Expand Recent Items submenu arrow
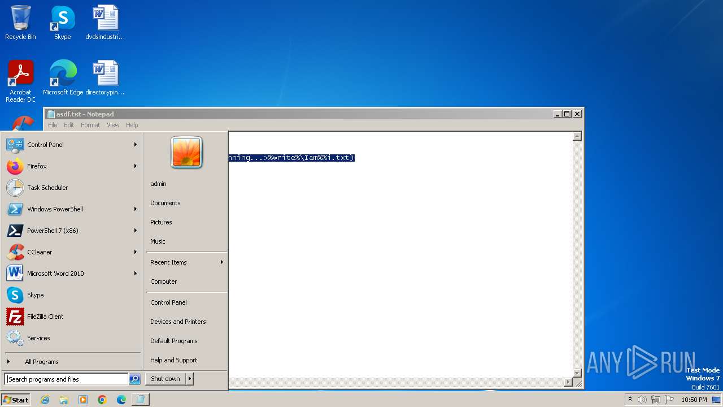This screenshot has width=723, height=407. 222,262
